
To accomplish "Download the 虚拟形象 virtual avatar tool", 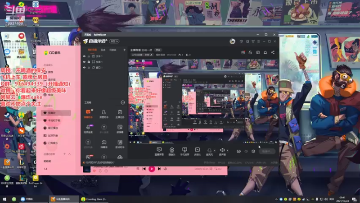I will tap(88, 144).
